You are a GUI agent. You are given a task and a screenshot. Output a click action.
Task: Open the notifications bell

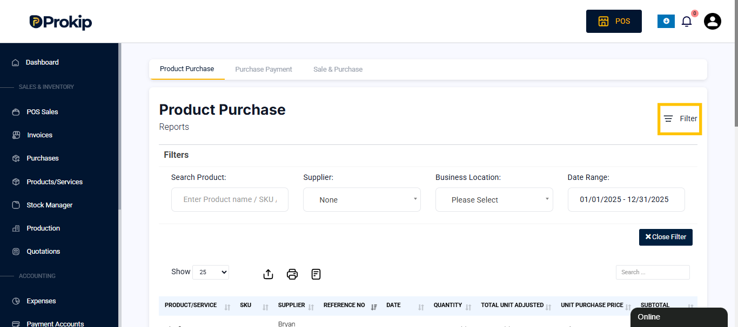pos(687,22)
